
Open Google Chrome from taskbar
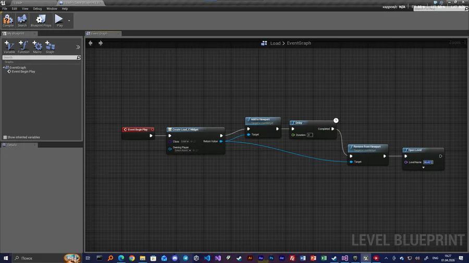[132, 258]
